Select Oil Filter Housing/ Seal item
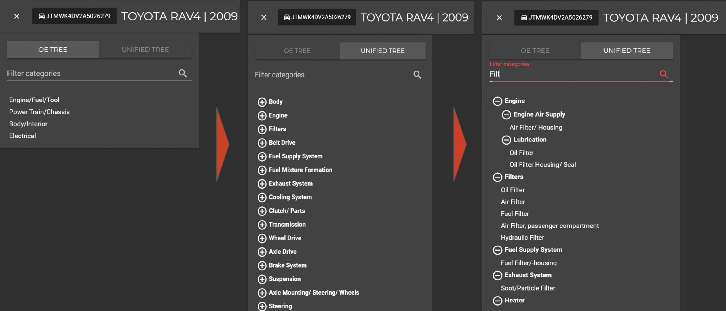The height and width of the screenshot is (311, 726). (543, 164)
